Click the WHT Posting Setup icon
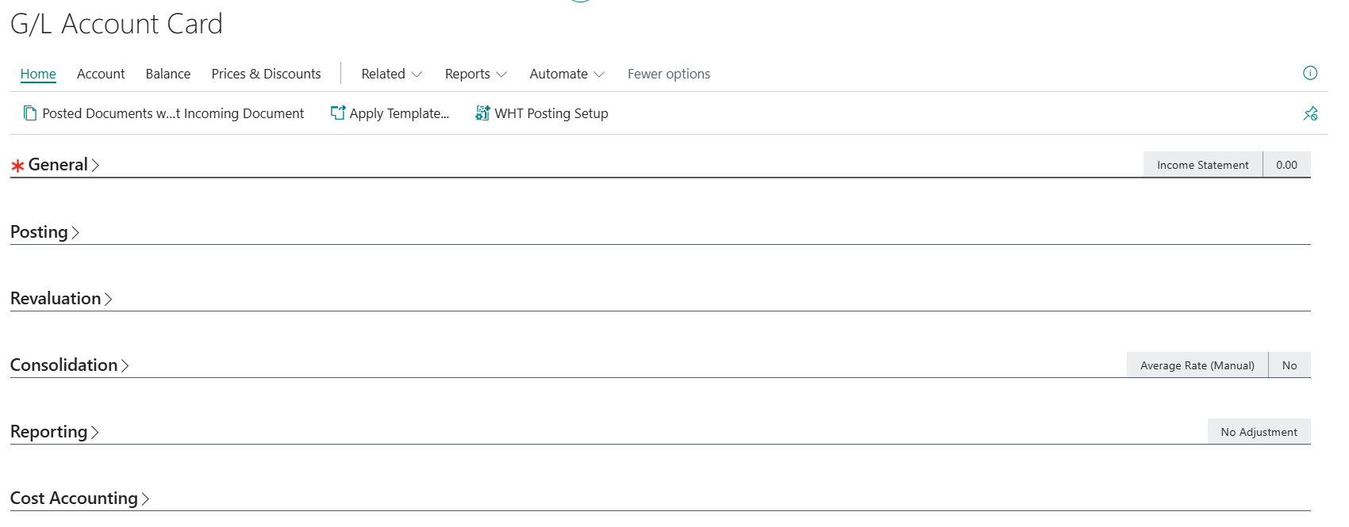Image resolution: width=1349 pixels, height=527 pixels. pos(482,113)
